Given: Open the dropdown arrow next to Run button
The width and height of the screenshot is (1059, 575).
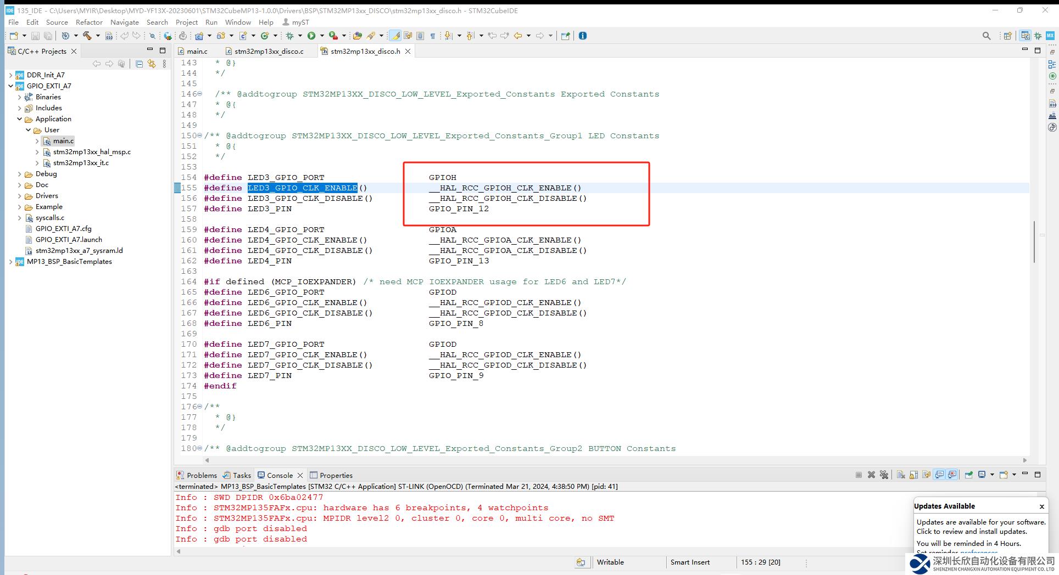Looking at the screenshot, I should coord(322,36).
